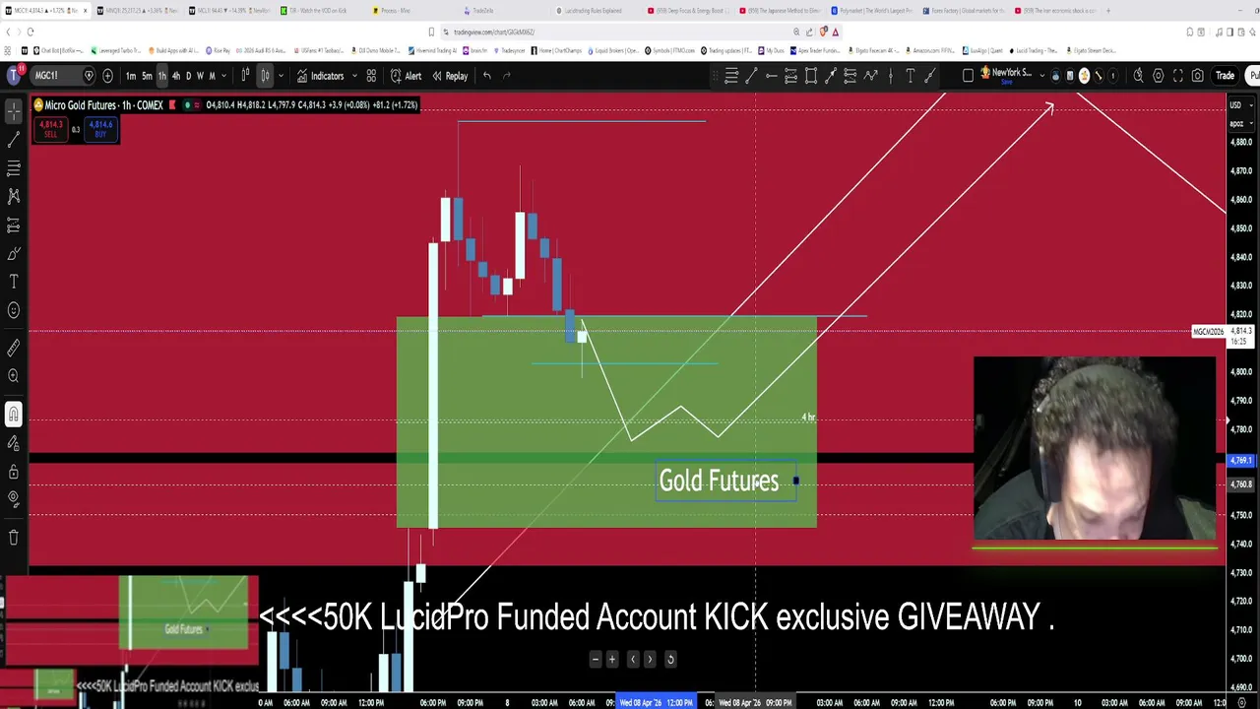Reset chart view with circular arrow button
Viewport: 1260px width, 709px height.
(x=670, y=660)
